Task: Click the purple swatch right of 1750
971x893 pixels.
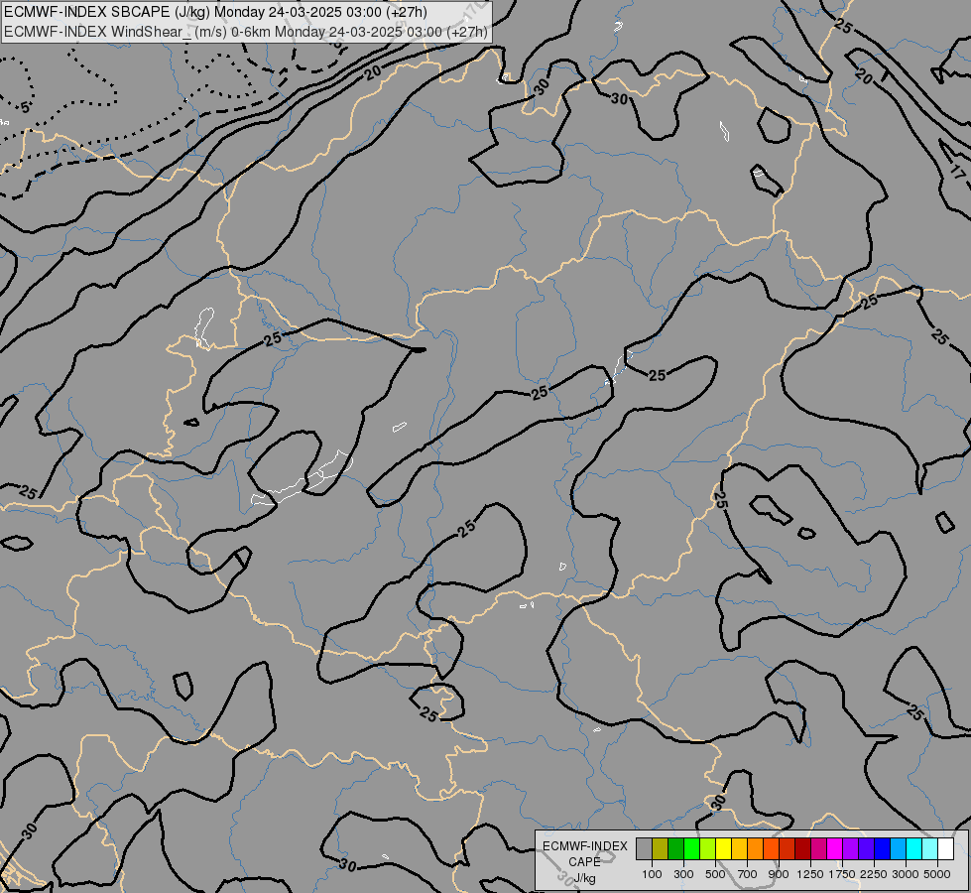Action: (x=851, y=849)
